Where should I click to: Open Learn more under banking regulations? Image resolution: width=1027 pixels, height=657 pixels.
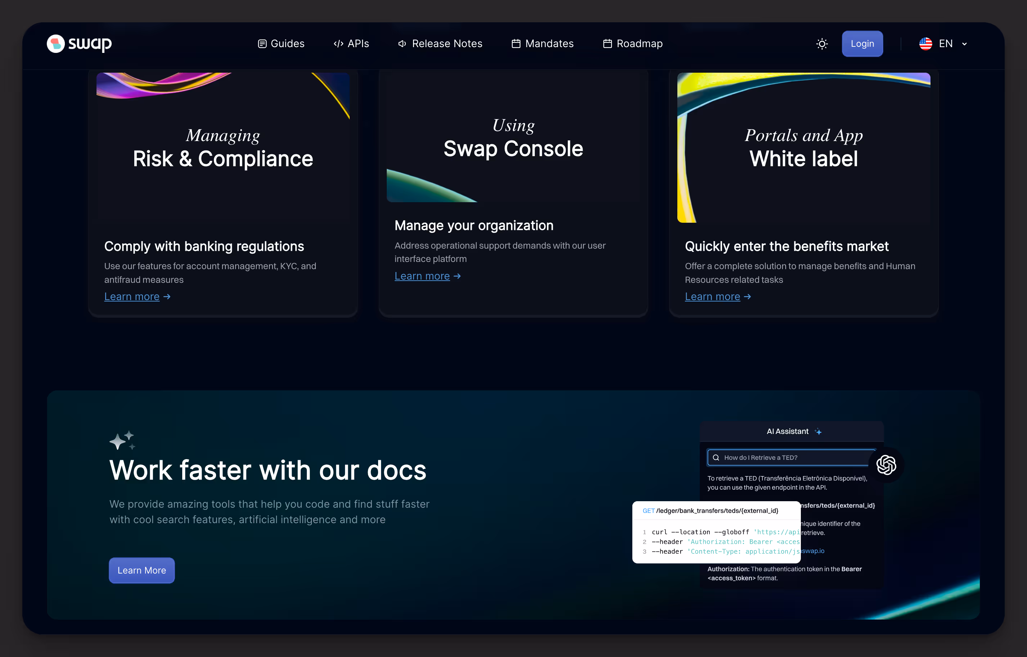click(132, 296)
